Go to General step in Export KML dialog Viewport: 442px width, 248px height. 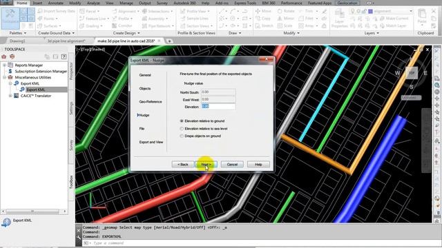[x=145, y=75]
